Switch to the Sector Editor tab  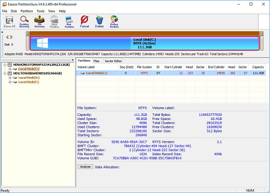point(113,61)
